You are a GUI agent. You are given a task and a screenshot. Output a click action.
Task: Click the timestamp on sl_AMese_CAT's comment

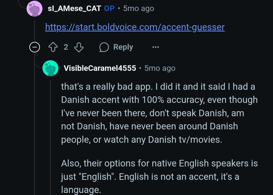point(139,9)
